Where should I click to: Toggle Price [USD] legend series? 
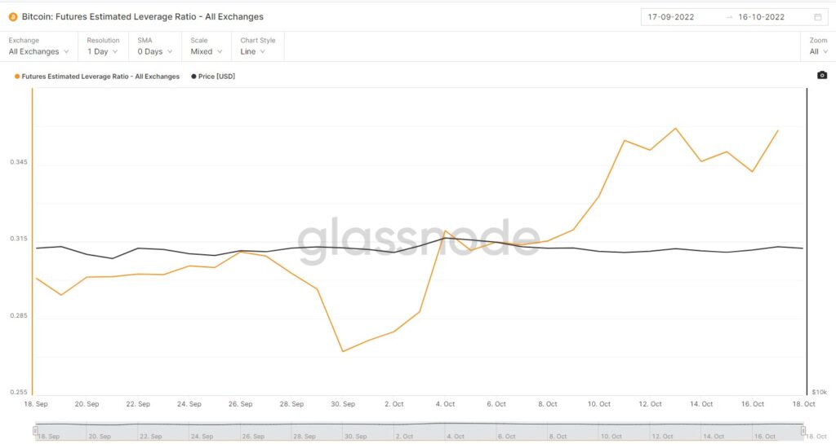coord(213,77)
